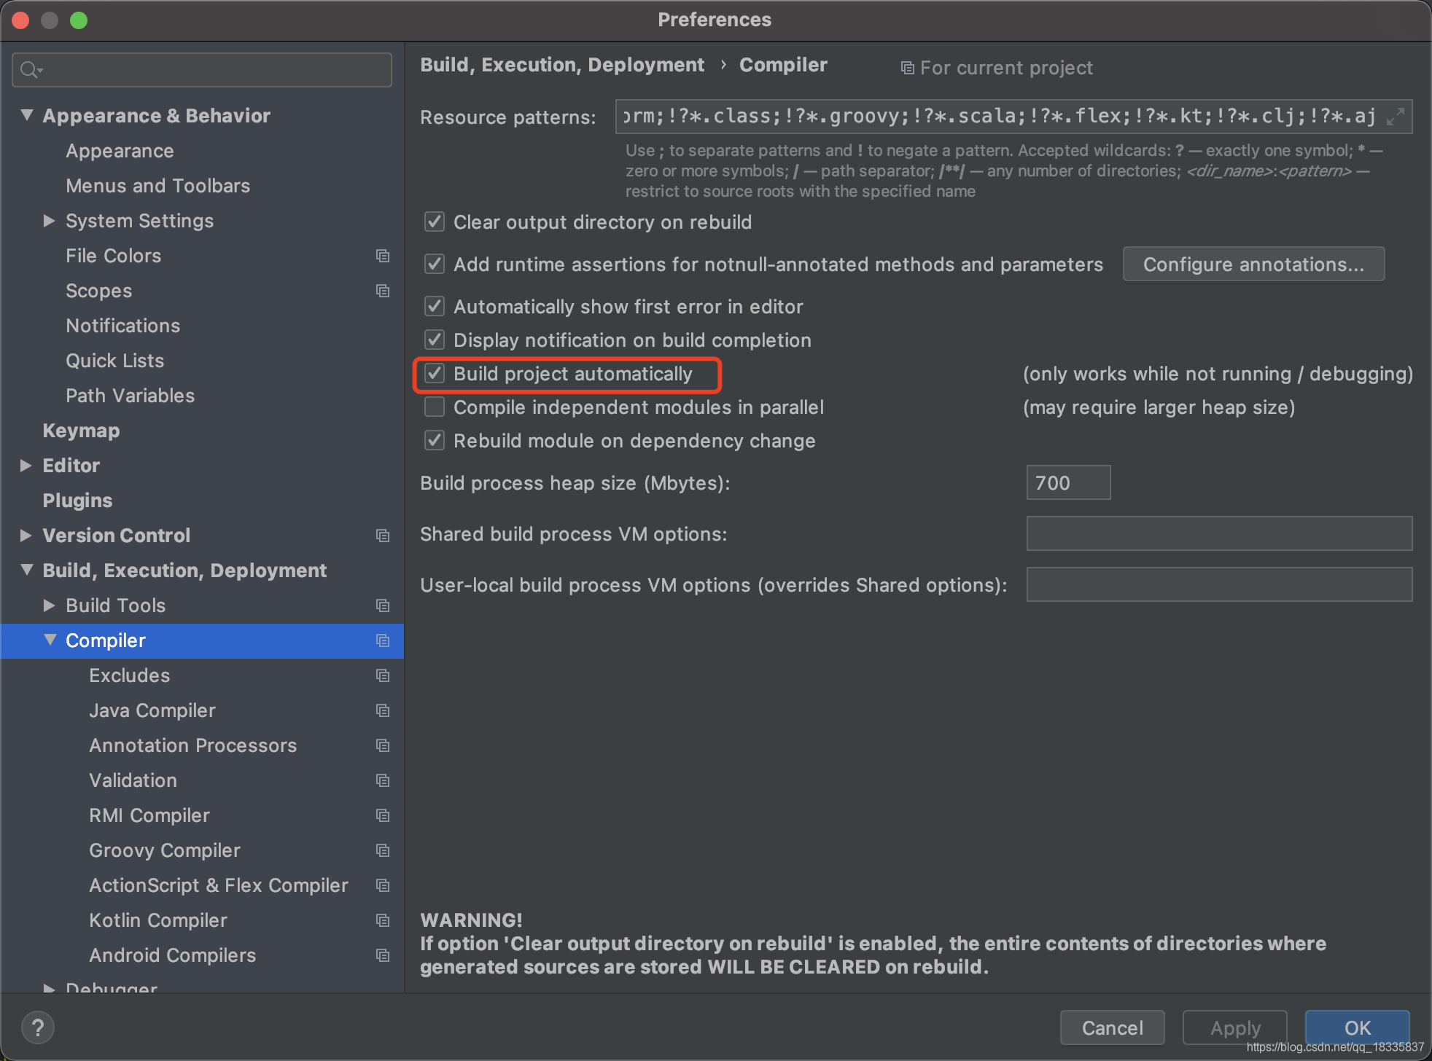Expand the Editor settings section

pyautogui.click(x=26, y=466)
